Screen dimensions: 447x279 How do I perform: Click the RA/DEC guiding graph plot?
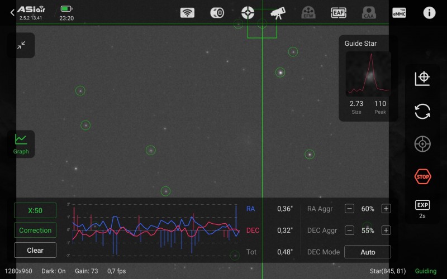154,230
